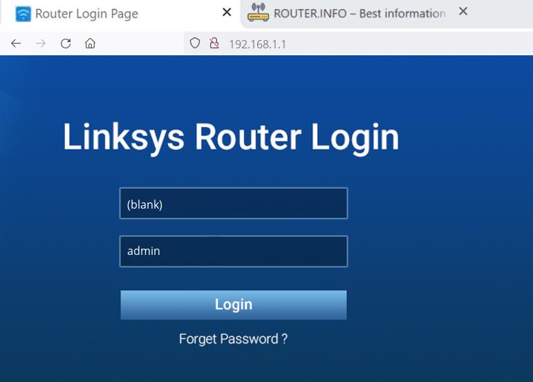Viewport: 533px width, 382px height.
Task: Click the browser forward arrow
Action: click(x=41, y=44)
